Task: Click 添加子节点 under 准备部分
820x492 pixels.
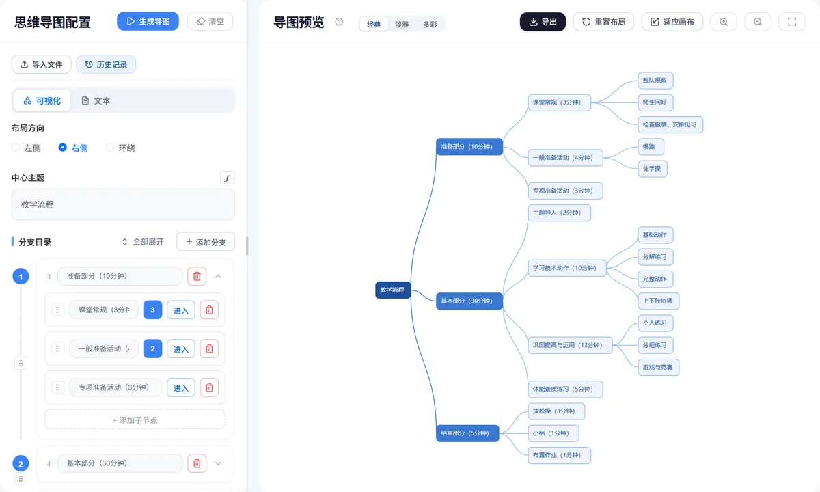Action: click(135, 420)
